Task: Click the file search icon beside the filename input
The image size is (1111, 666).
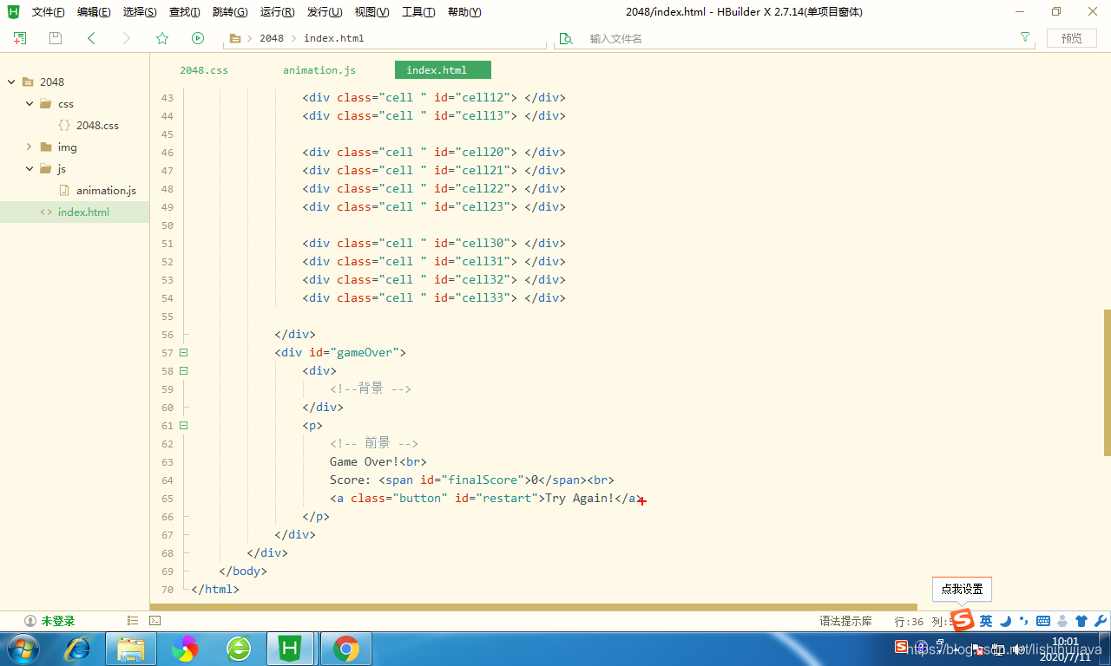Action: 566,38
